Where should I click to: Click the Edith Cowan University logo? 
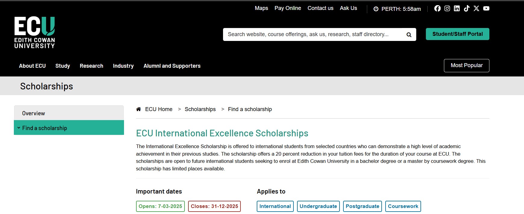35,33
